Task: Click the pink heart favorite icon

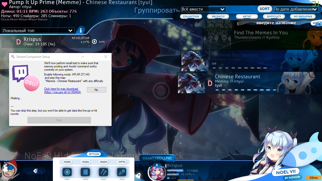Action: 4,4
